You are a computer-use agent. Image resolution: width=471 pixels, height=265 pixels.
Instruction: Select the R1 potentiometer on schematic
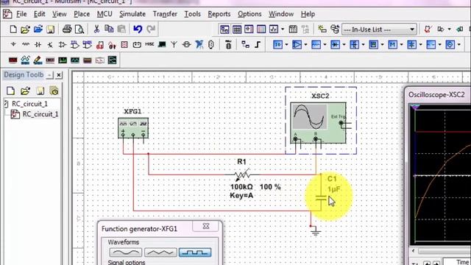click(x=242, y=174)
